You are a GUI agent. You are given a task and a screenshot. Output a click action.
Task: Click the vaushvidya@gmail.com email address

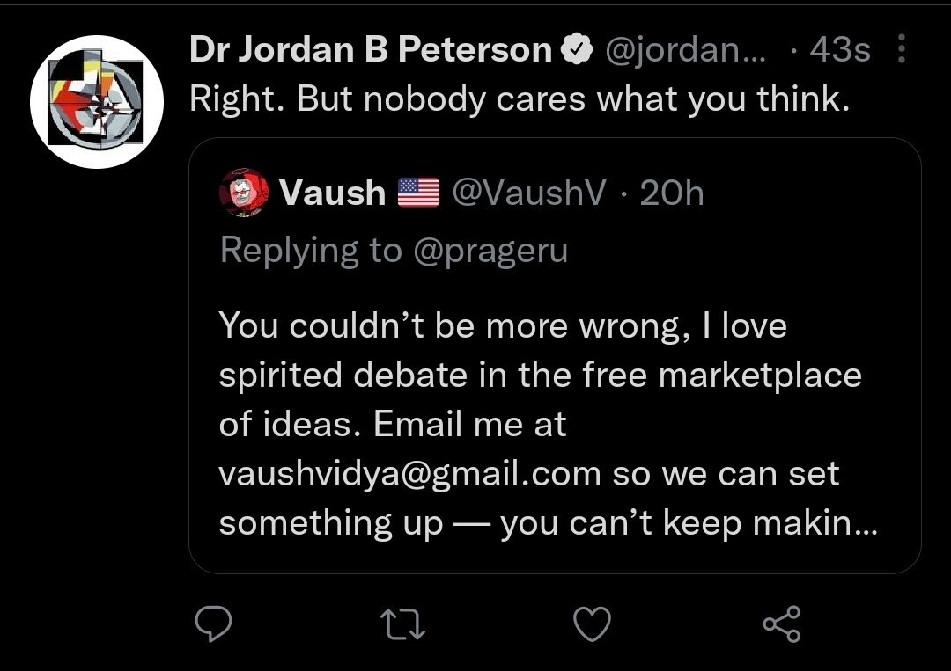pyautogui.click(x=409, y=474)
